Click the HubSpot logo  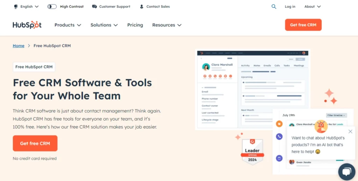(27, 25)
